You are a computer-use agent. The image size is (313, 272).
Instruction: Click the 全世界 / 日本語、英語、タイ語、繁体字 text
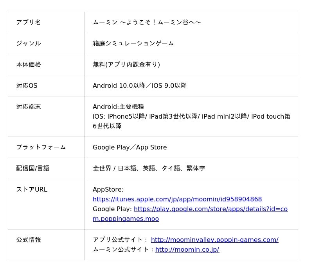coord(149,168)
